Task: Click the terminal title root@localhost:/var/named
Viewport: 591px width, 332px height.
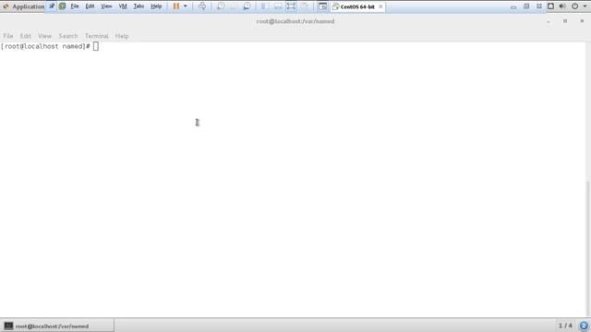Action: click(x=295, y=21)
